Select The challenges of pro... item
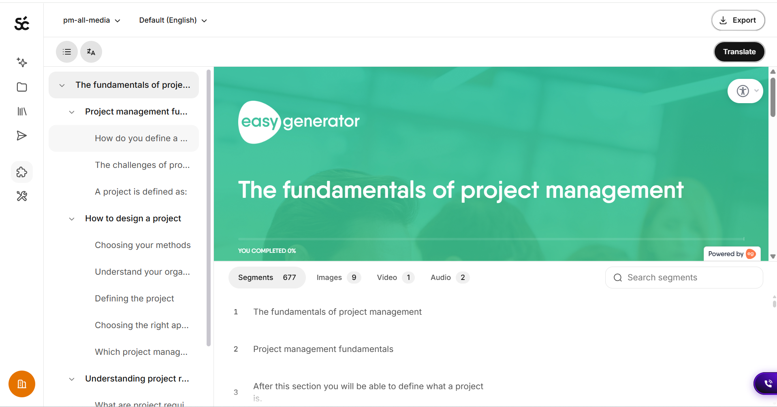 point(124,165)
